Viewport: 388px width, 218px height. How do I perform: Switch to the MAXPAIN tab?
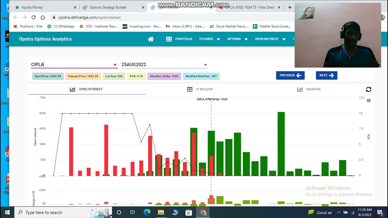coord(309,89)
